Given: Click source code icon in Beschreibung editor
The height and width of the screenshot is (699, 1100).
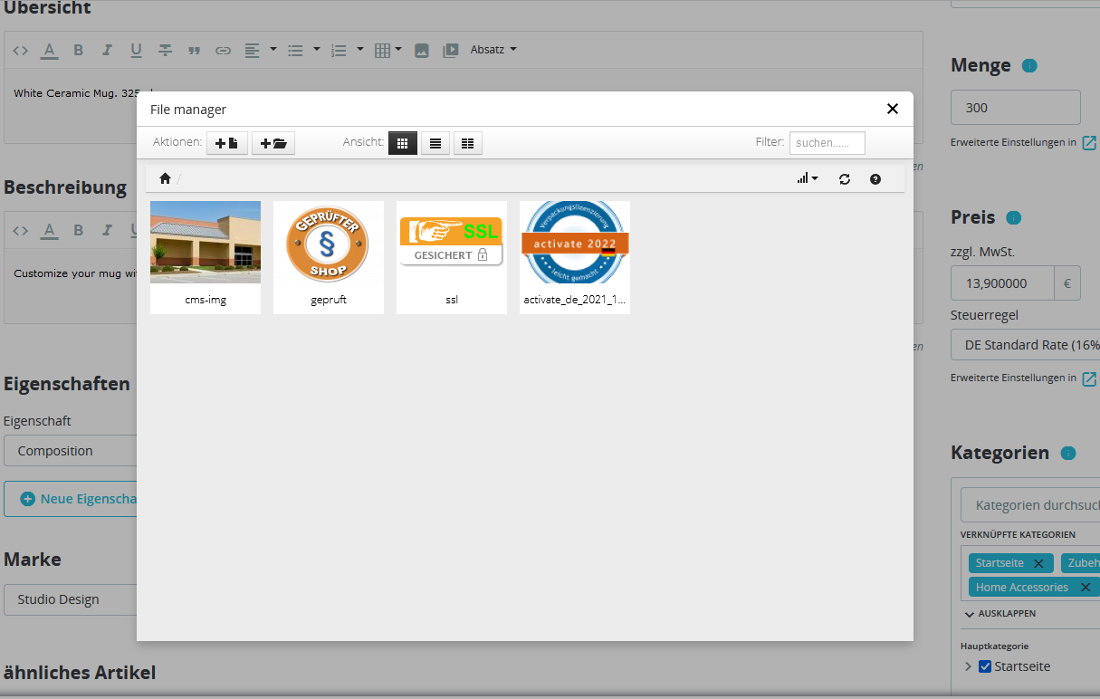Looking at the screenshot, I should [21, 230].
